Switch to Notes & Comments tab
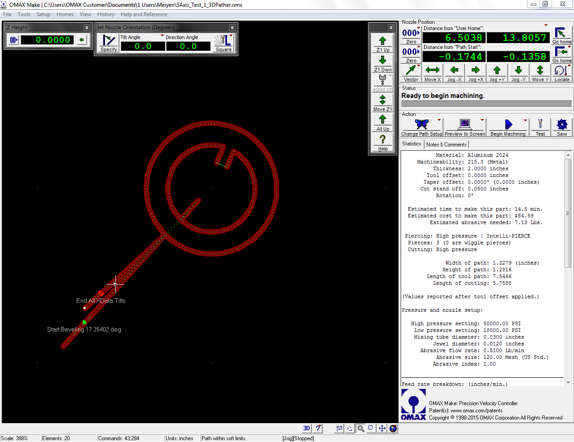 tap(446, 145)
